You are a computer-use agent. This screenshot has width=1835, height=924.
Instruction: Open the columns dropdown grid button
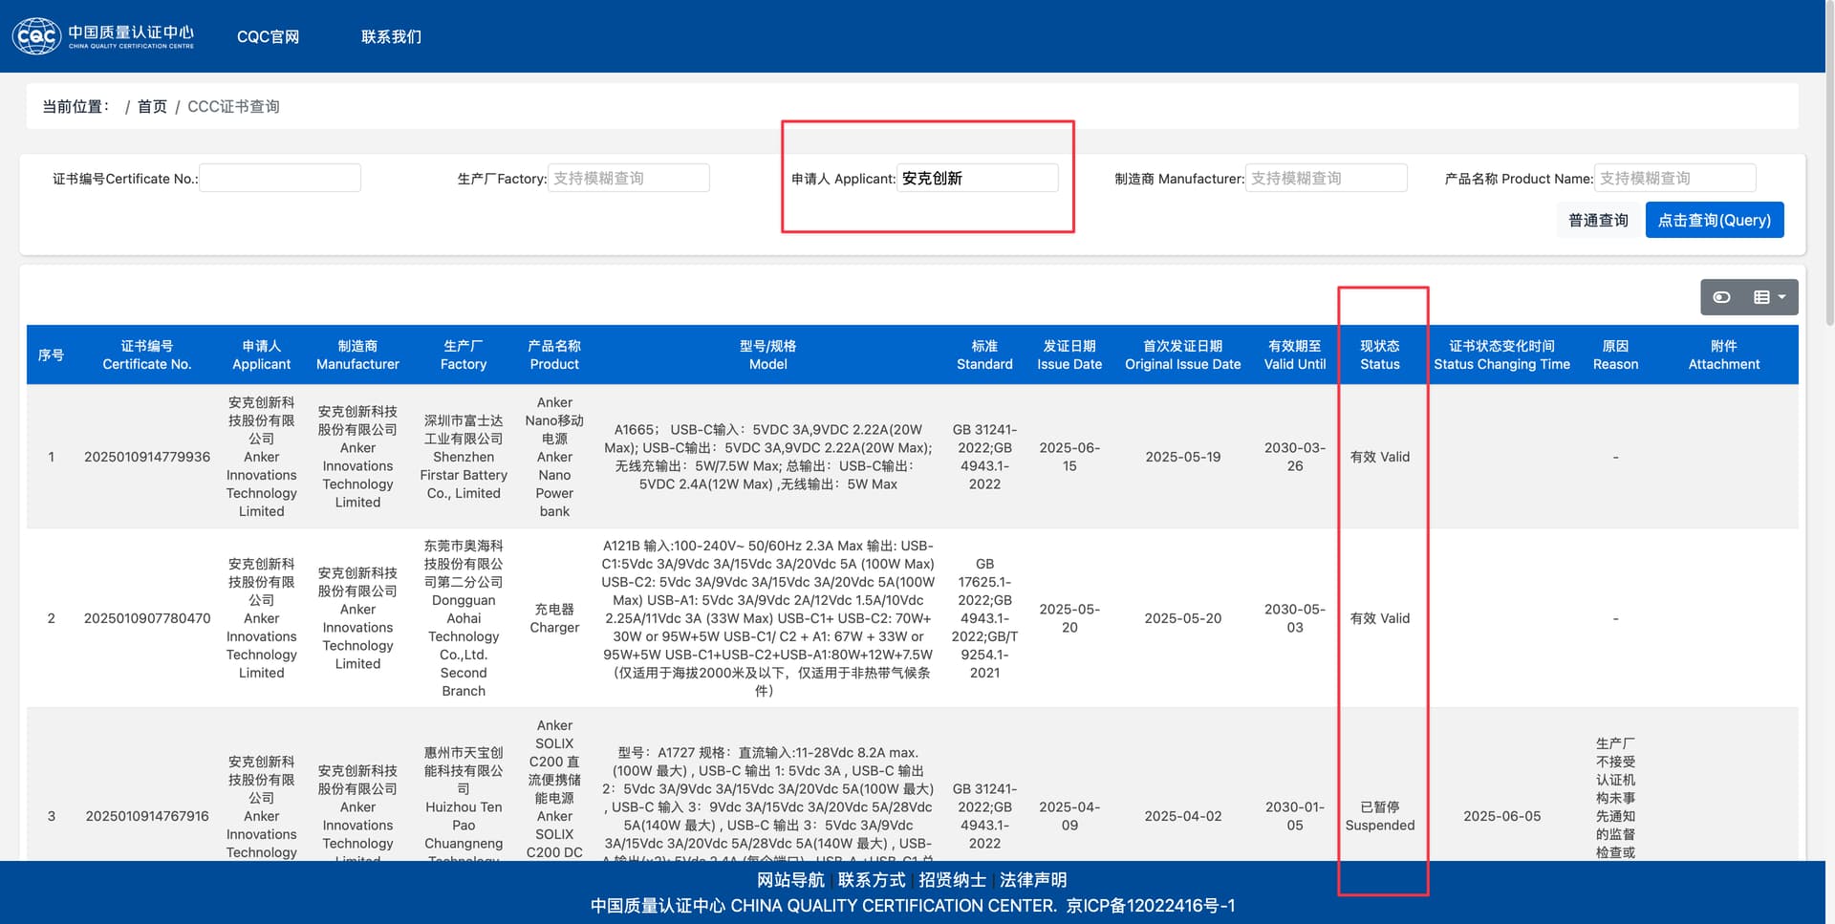click(x=1769, y=297)
